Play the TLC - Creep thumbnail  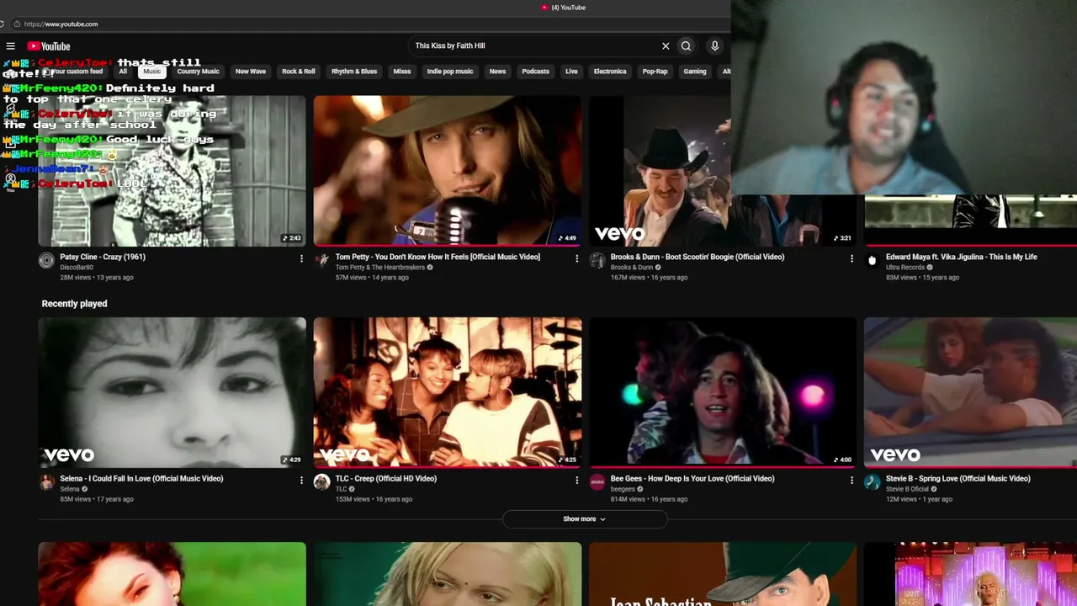(x=447, y=392)
